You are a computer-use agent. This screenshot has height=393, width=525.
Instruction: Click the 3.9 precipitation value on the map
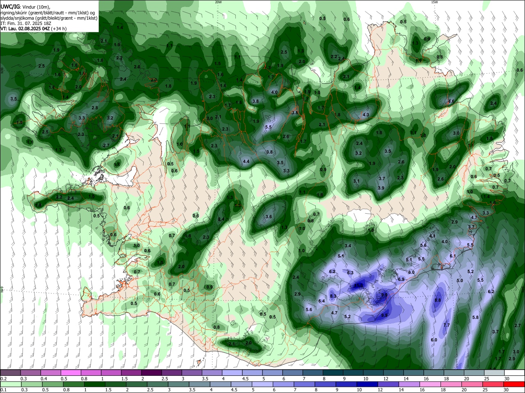pos(381,188)
